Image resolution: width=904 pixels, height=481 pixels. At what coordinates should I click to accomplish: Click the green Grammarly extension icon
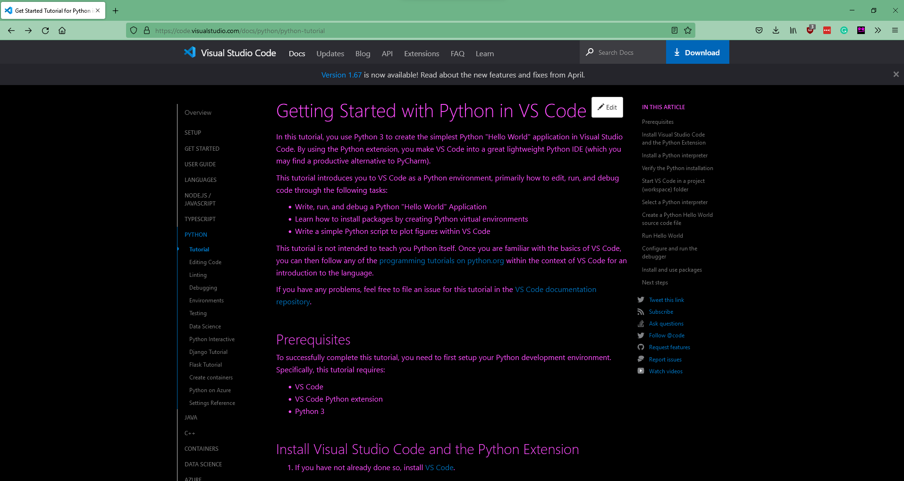tap(844, 31)
